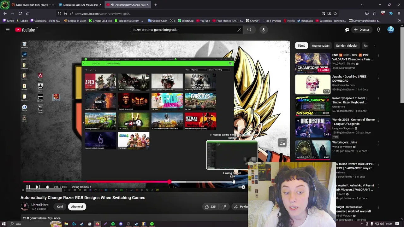
Task: Reload the page in the browser
Action: (20, 14)
